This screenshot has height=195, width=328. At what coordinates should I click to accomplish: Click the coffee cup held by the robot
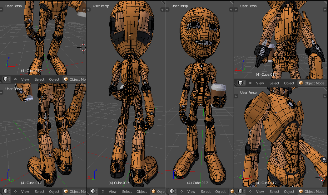(x=218, y=95)
